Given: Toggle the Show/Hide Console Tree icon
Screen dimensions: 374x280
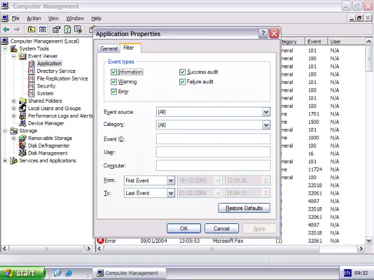Looking at the screenshot, I should [x=43, y=30].
